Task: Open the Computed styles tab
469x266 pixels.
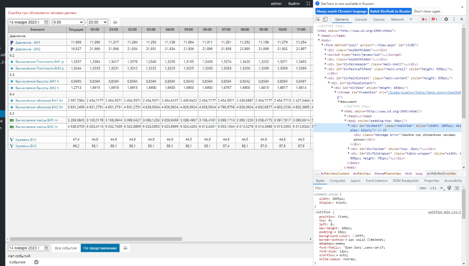Action: pyautogui.click(x=337, y=180)
